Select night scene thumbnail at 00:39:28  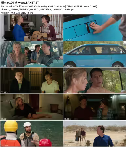point(32,81)
